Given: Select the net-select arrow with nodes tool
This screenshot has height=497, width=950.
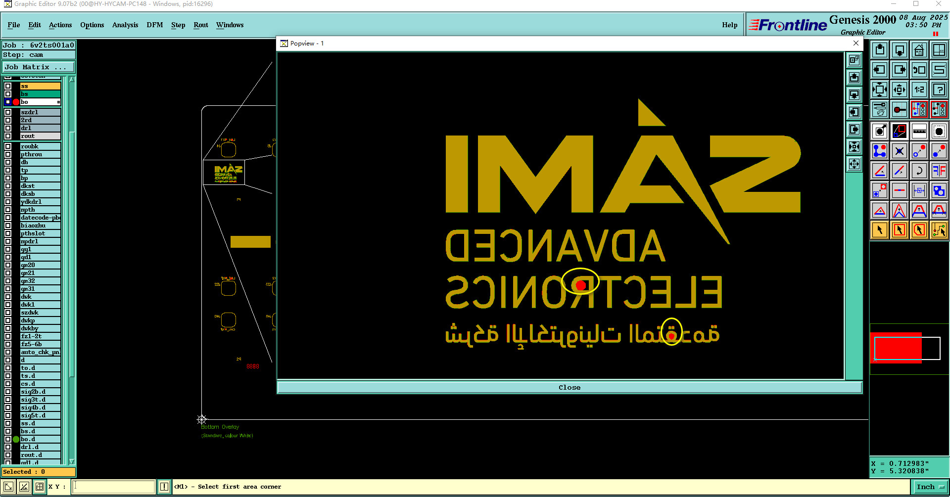Looking at the screenshot, I should tap(939, 230).
